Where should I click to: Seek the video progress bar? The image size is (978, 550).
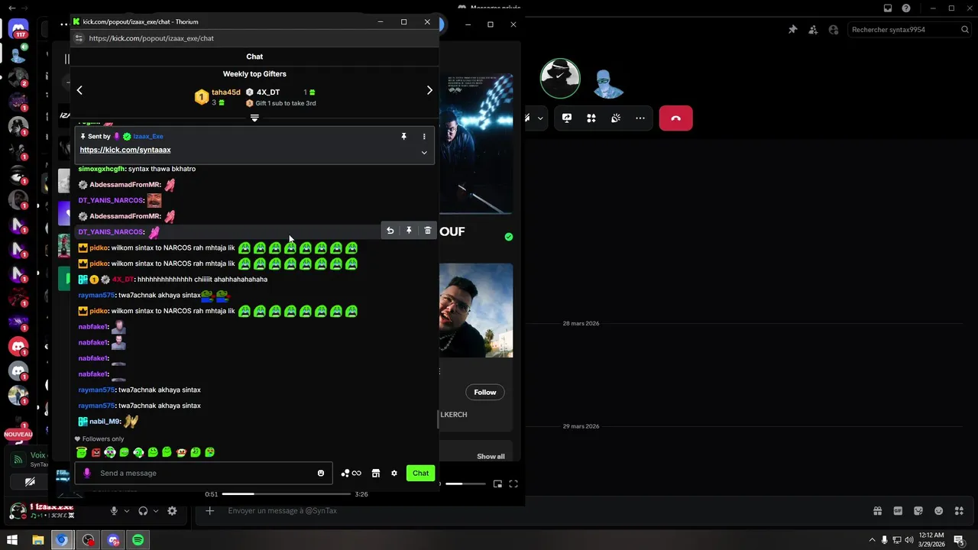click(287, 494)
